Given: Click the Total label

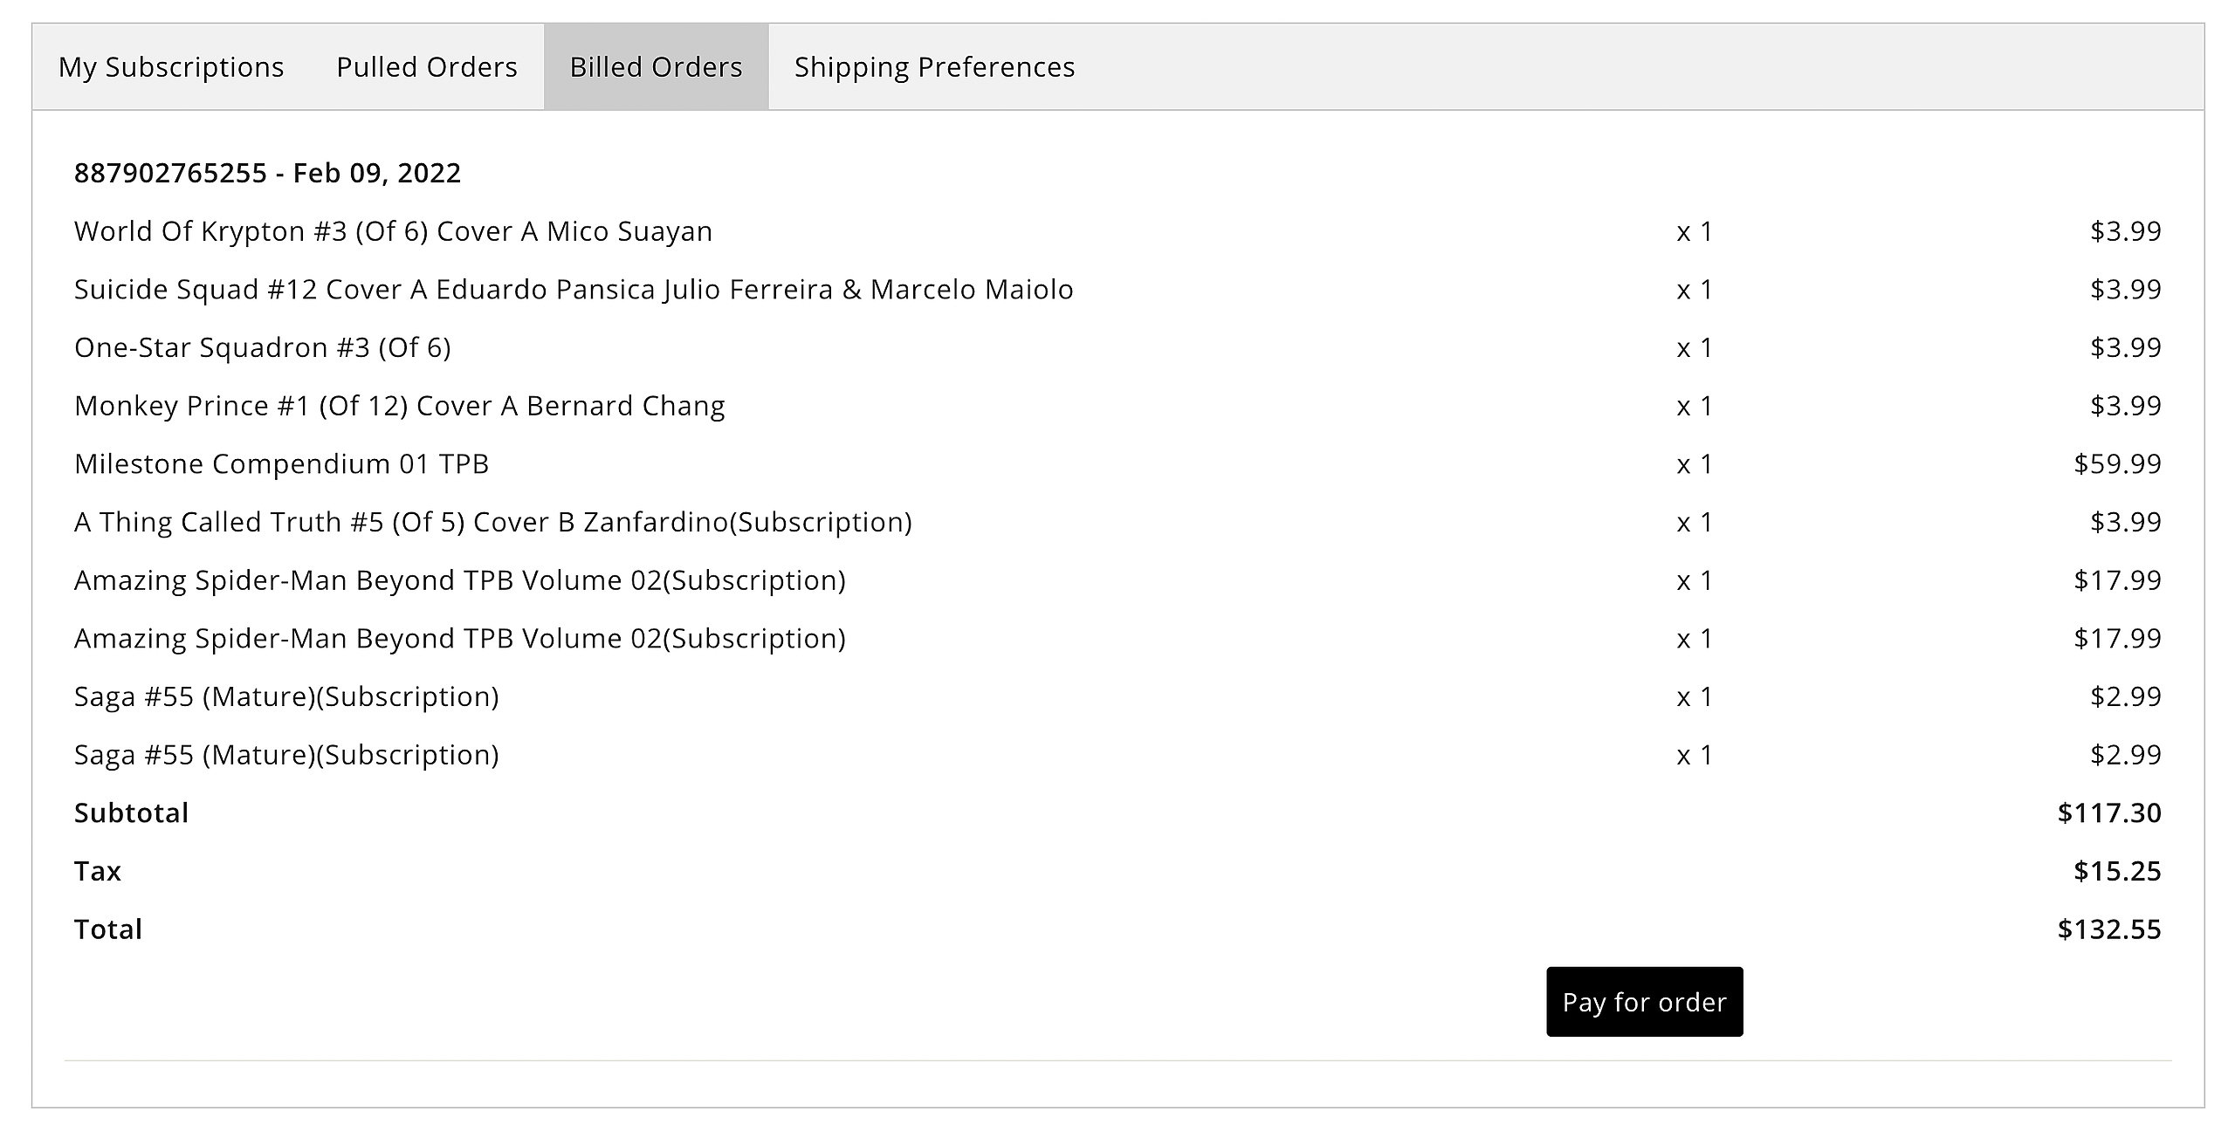Looking at the screenshot, I should 108,929.
